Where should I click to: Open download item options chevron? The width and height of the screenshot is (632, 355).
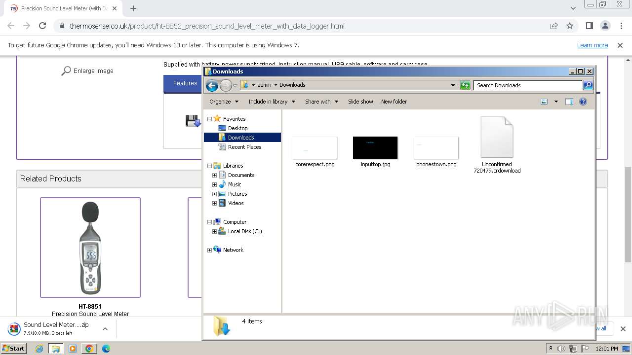tap(105, 329)
